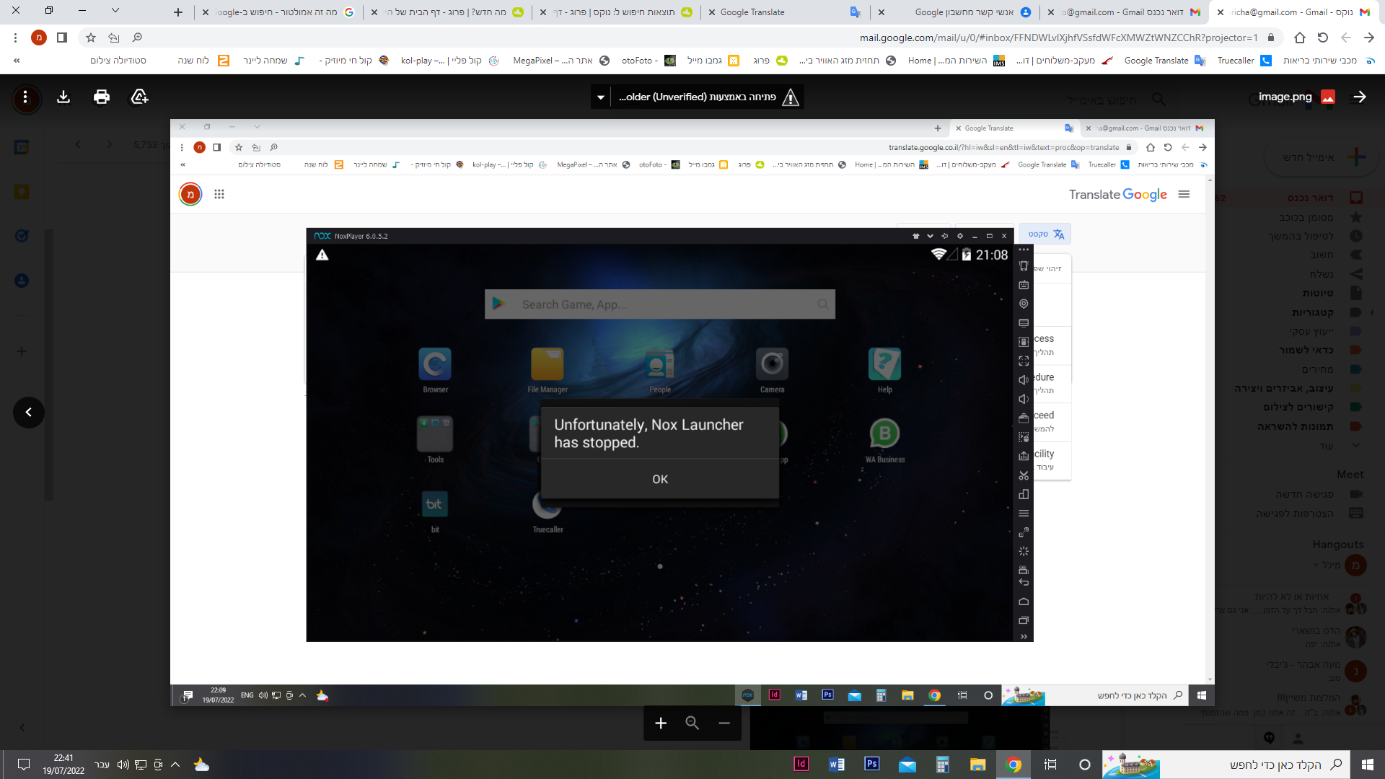
Task: Open the MegaPixel bookmark
Action: pos(561,61)
